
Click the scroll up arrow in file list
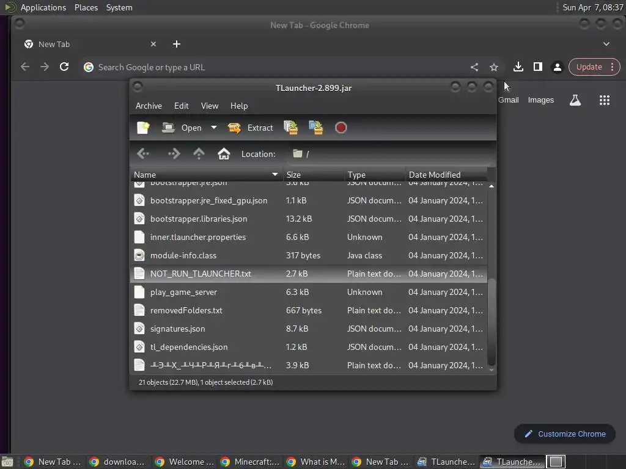[x=492, y=186]
